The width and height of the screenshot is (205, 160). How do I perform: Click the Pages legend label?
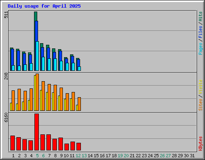click(201, 49)
